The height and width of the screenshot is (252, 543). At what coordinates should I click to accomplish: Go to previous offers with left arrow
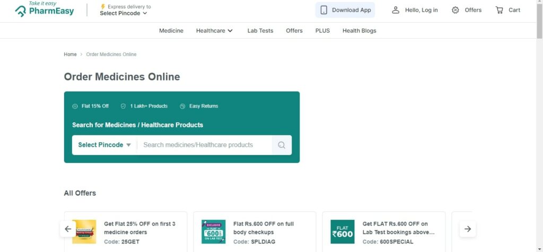(68, 229)
